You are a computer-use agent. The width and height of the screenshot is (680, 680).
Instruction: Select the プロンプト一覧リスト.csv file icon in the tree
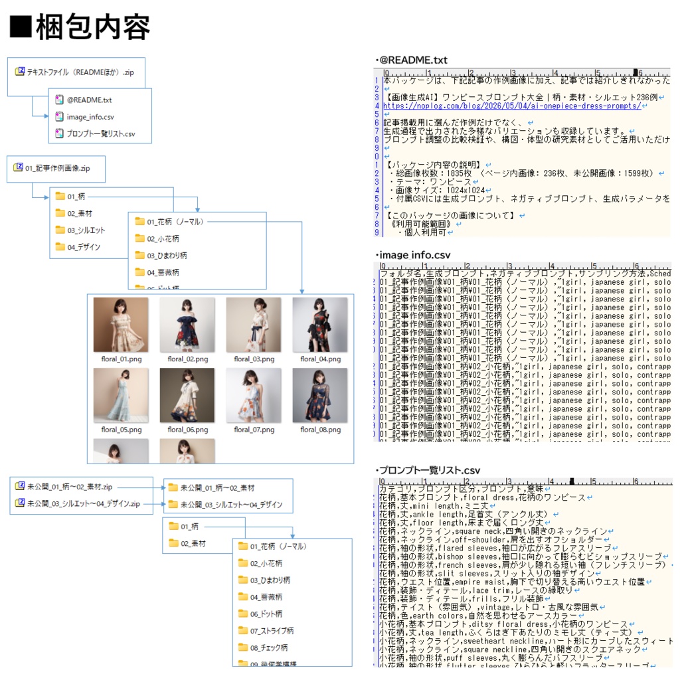pyautogui.click(x=59, y=133)
